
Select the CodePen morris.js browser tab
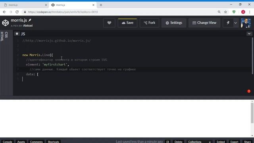(x=72, y=5)
